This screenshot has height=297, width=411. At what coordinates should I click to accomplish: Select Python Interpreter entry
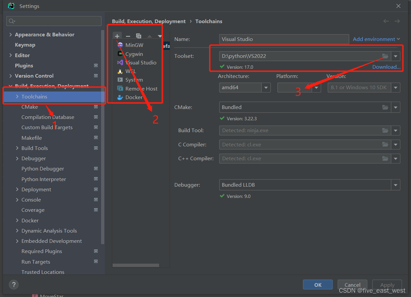click(44, 179)
